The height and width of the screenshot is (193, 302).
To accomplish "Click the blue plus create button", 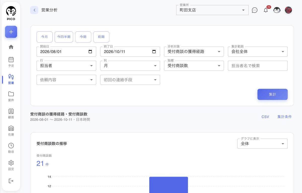I will (11, 32).
